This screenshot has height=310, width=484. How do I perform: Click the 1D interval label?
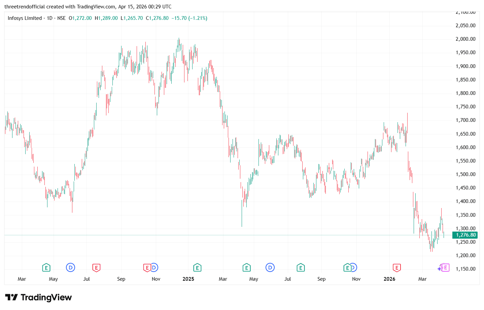point(49,18)
